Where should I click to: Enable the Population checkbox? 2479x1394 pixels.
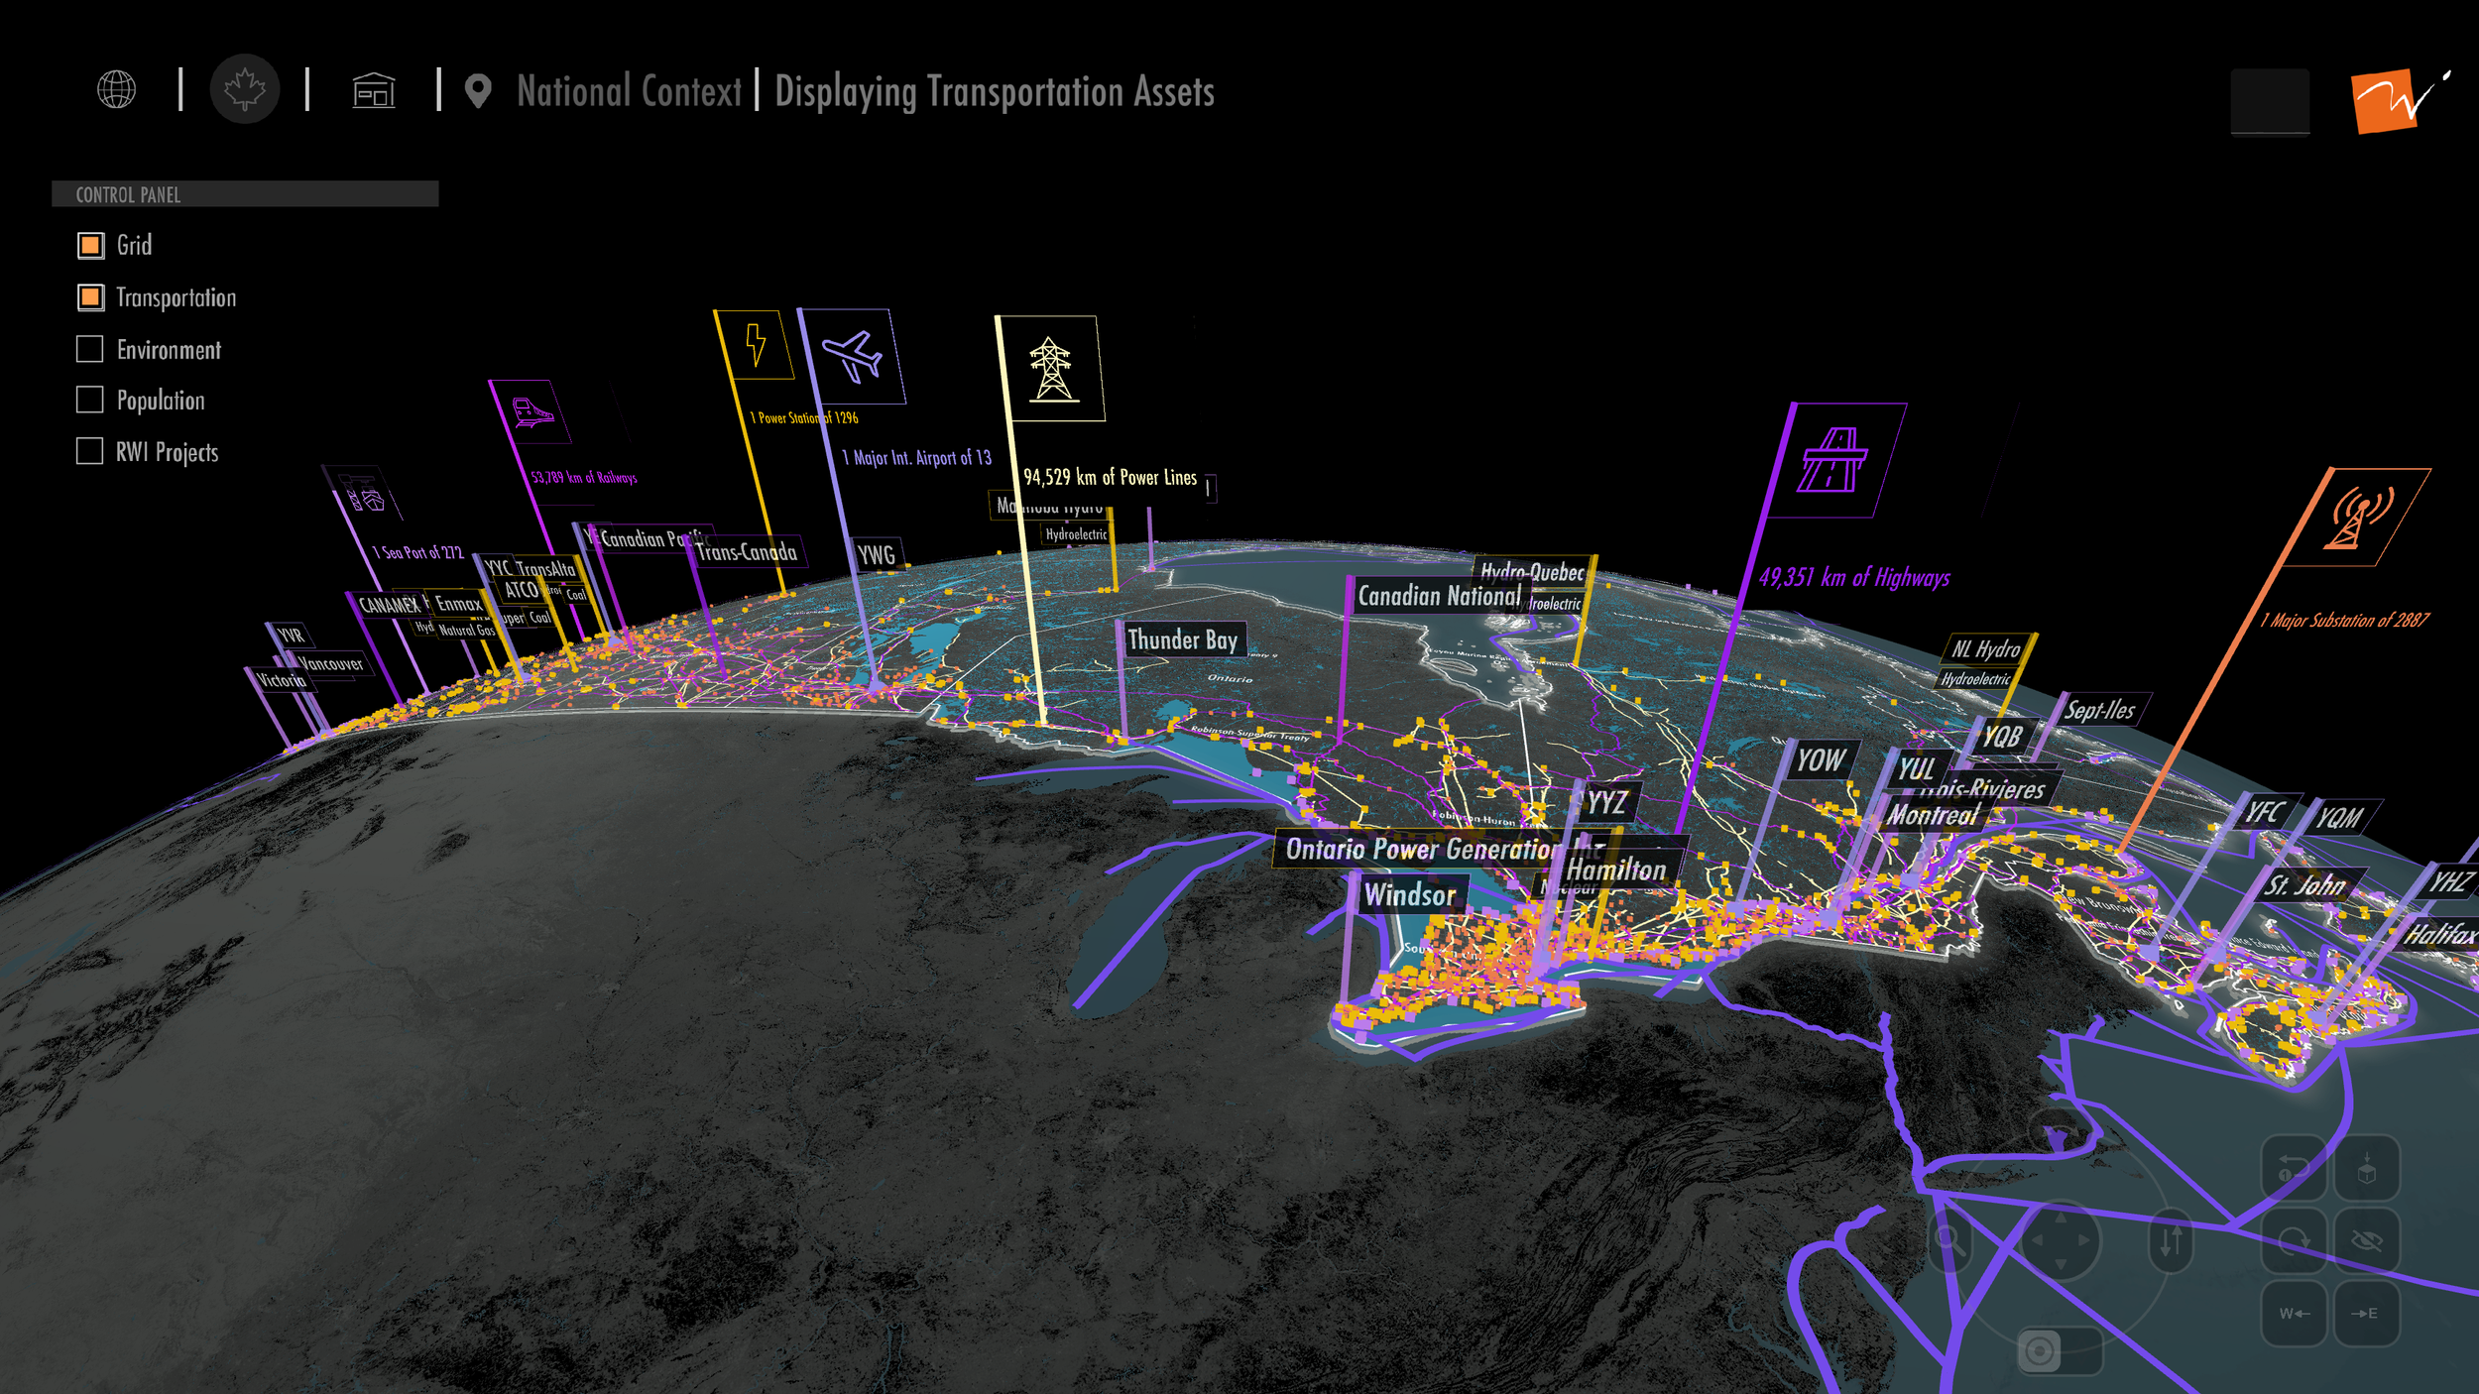point(90,400)
